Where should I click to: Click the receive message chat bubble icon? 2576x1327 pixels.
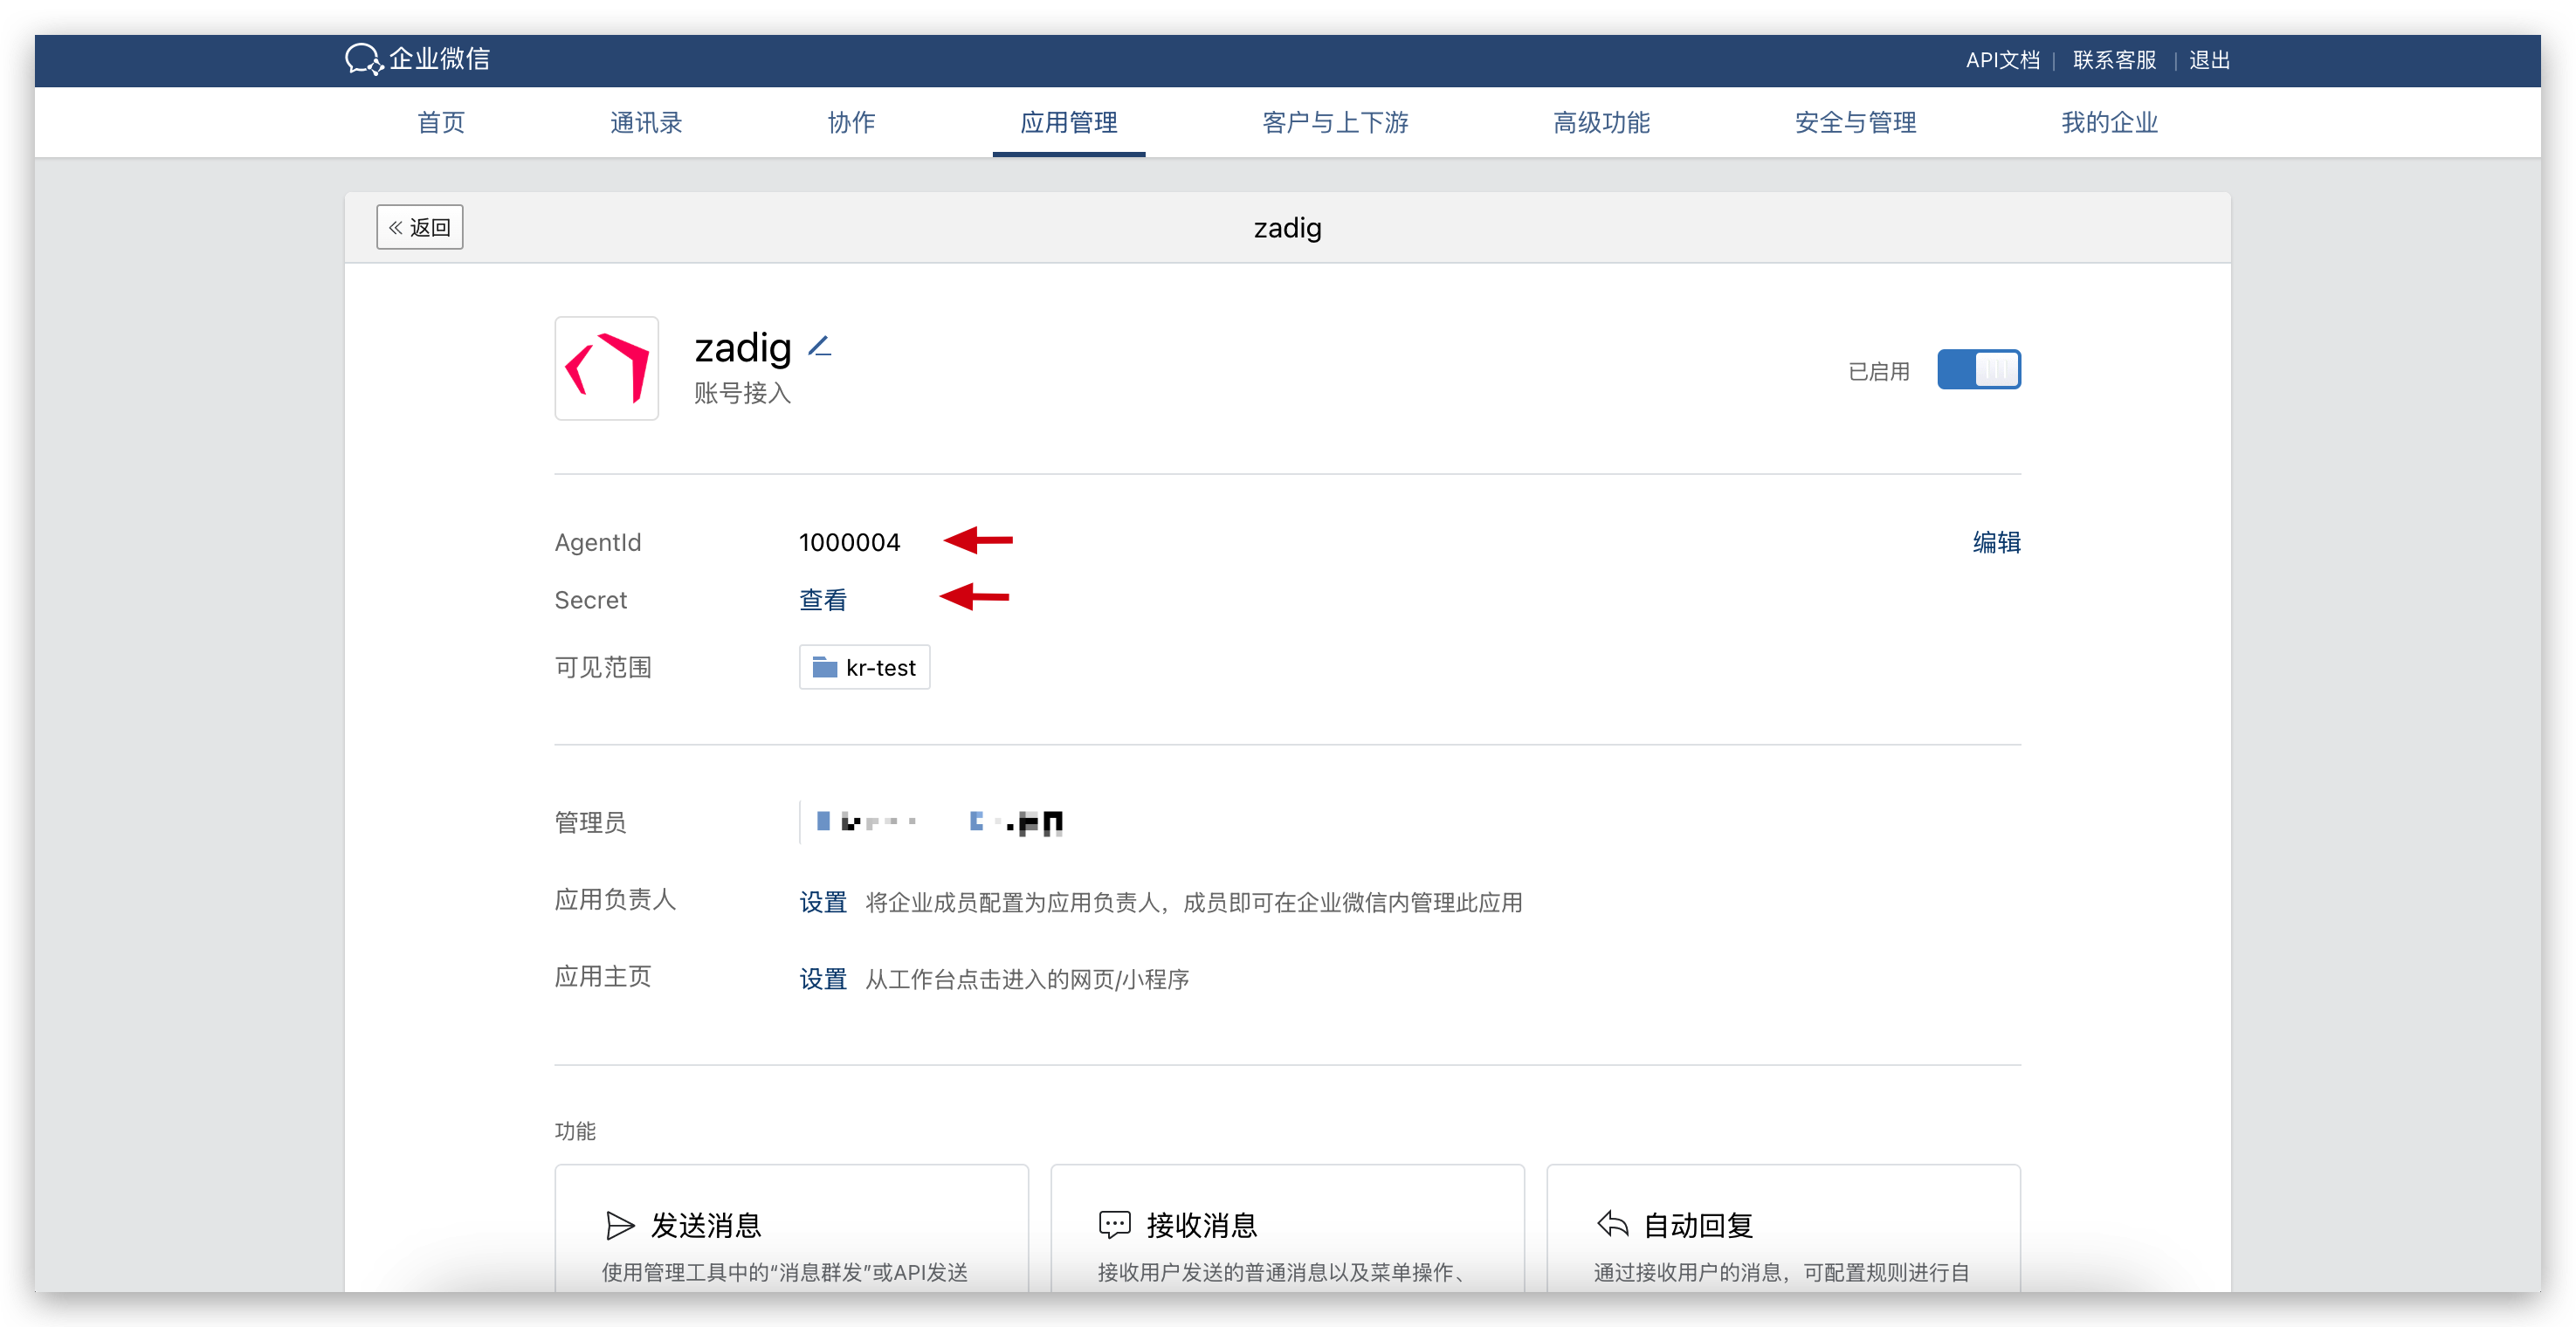(1114, 1224)
